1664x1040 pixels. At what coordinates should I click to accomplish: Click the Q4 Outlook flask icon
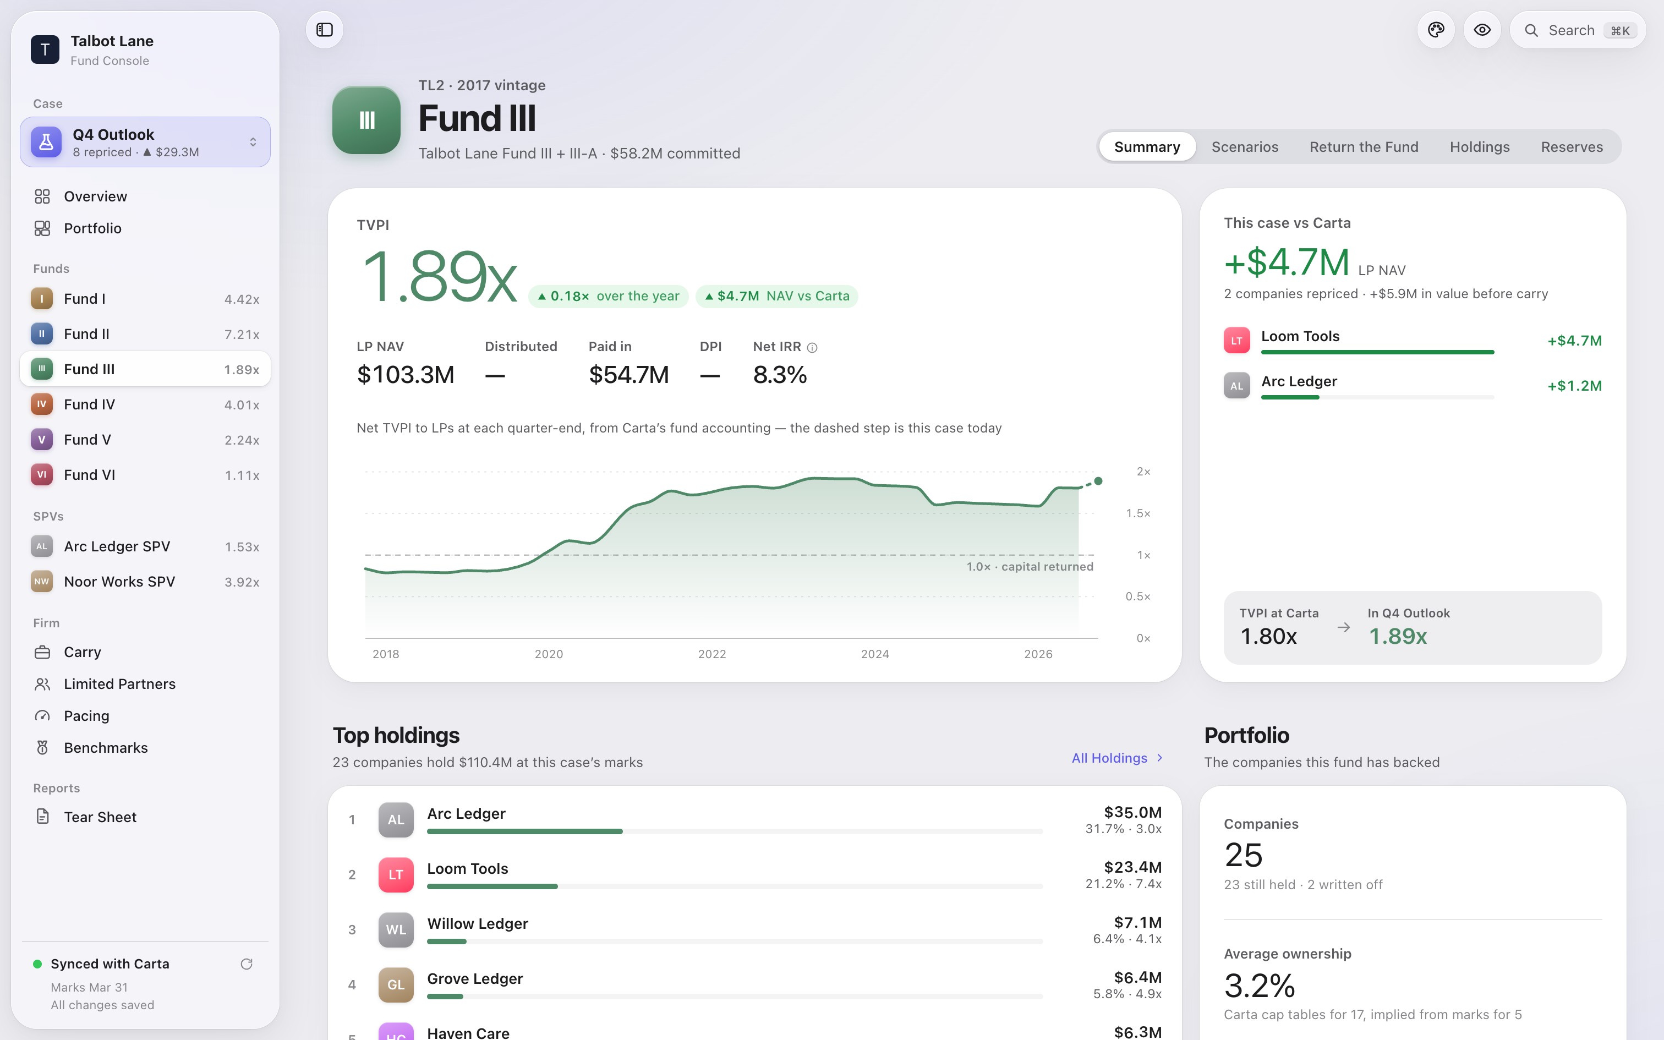point(46,142)
